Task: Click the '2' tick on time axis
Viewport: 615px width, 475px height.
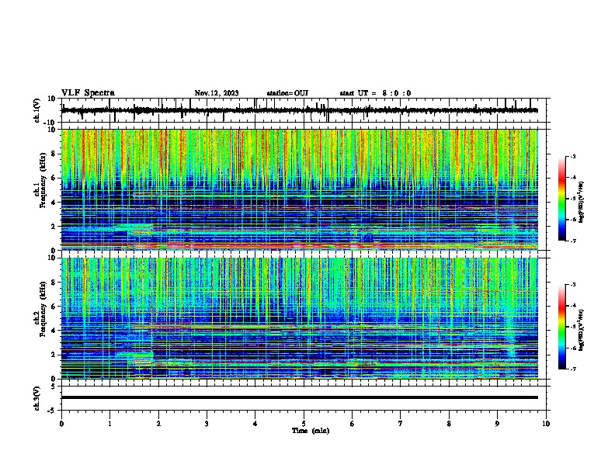Action: tap(158, 424)
